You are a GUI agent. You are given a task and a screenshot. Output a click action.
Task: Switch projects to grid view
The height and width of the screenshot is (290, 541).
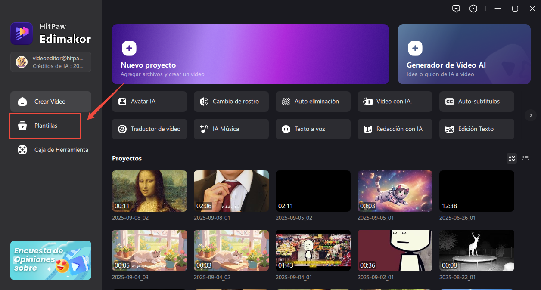(x=512, y=158)
